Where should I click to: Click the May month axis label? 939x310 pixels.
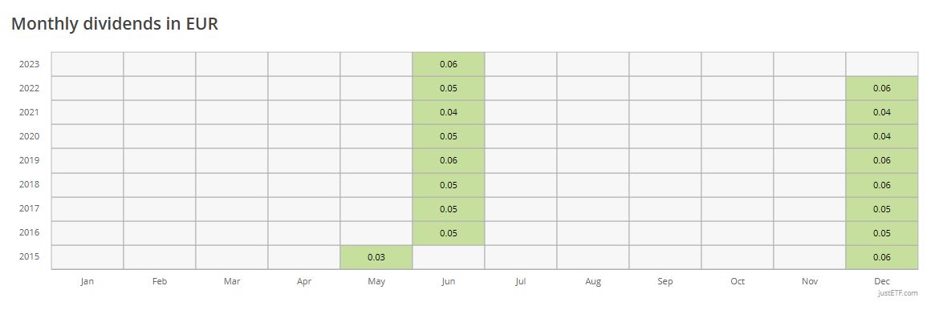376,282
